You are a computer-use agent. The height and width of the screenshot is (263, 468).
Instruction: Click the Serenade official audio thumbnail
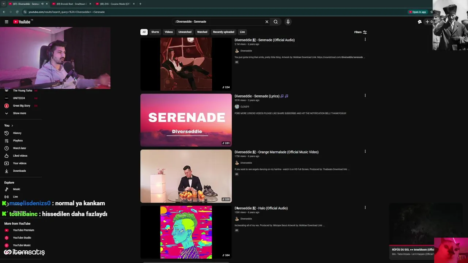tap(186, 64)
